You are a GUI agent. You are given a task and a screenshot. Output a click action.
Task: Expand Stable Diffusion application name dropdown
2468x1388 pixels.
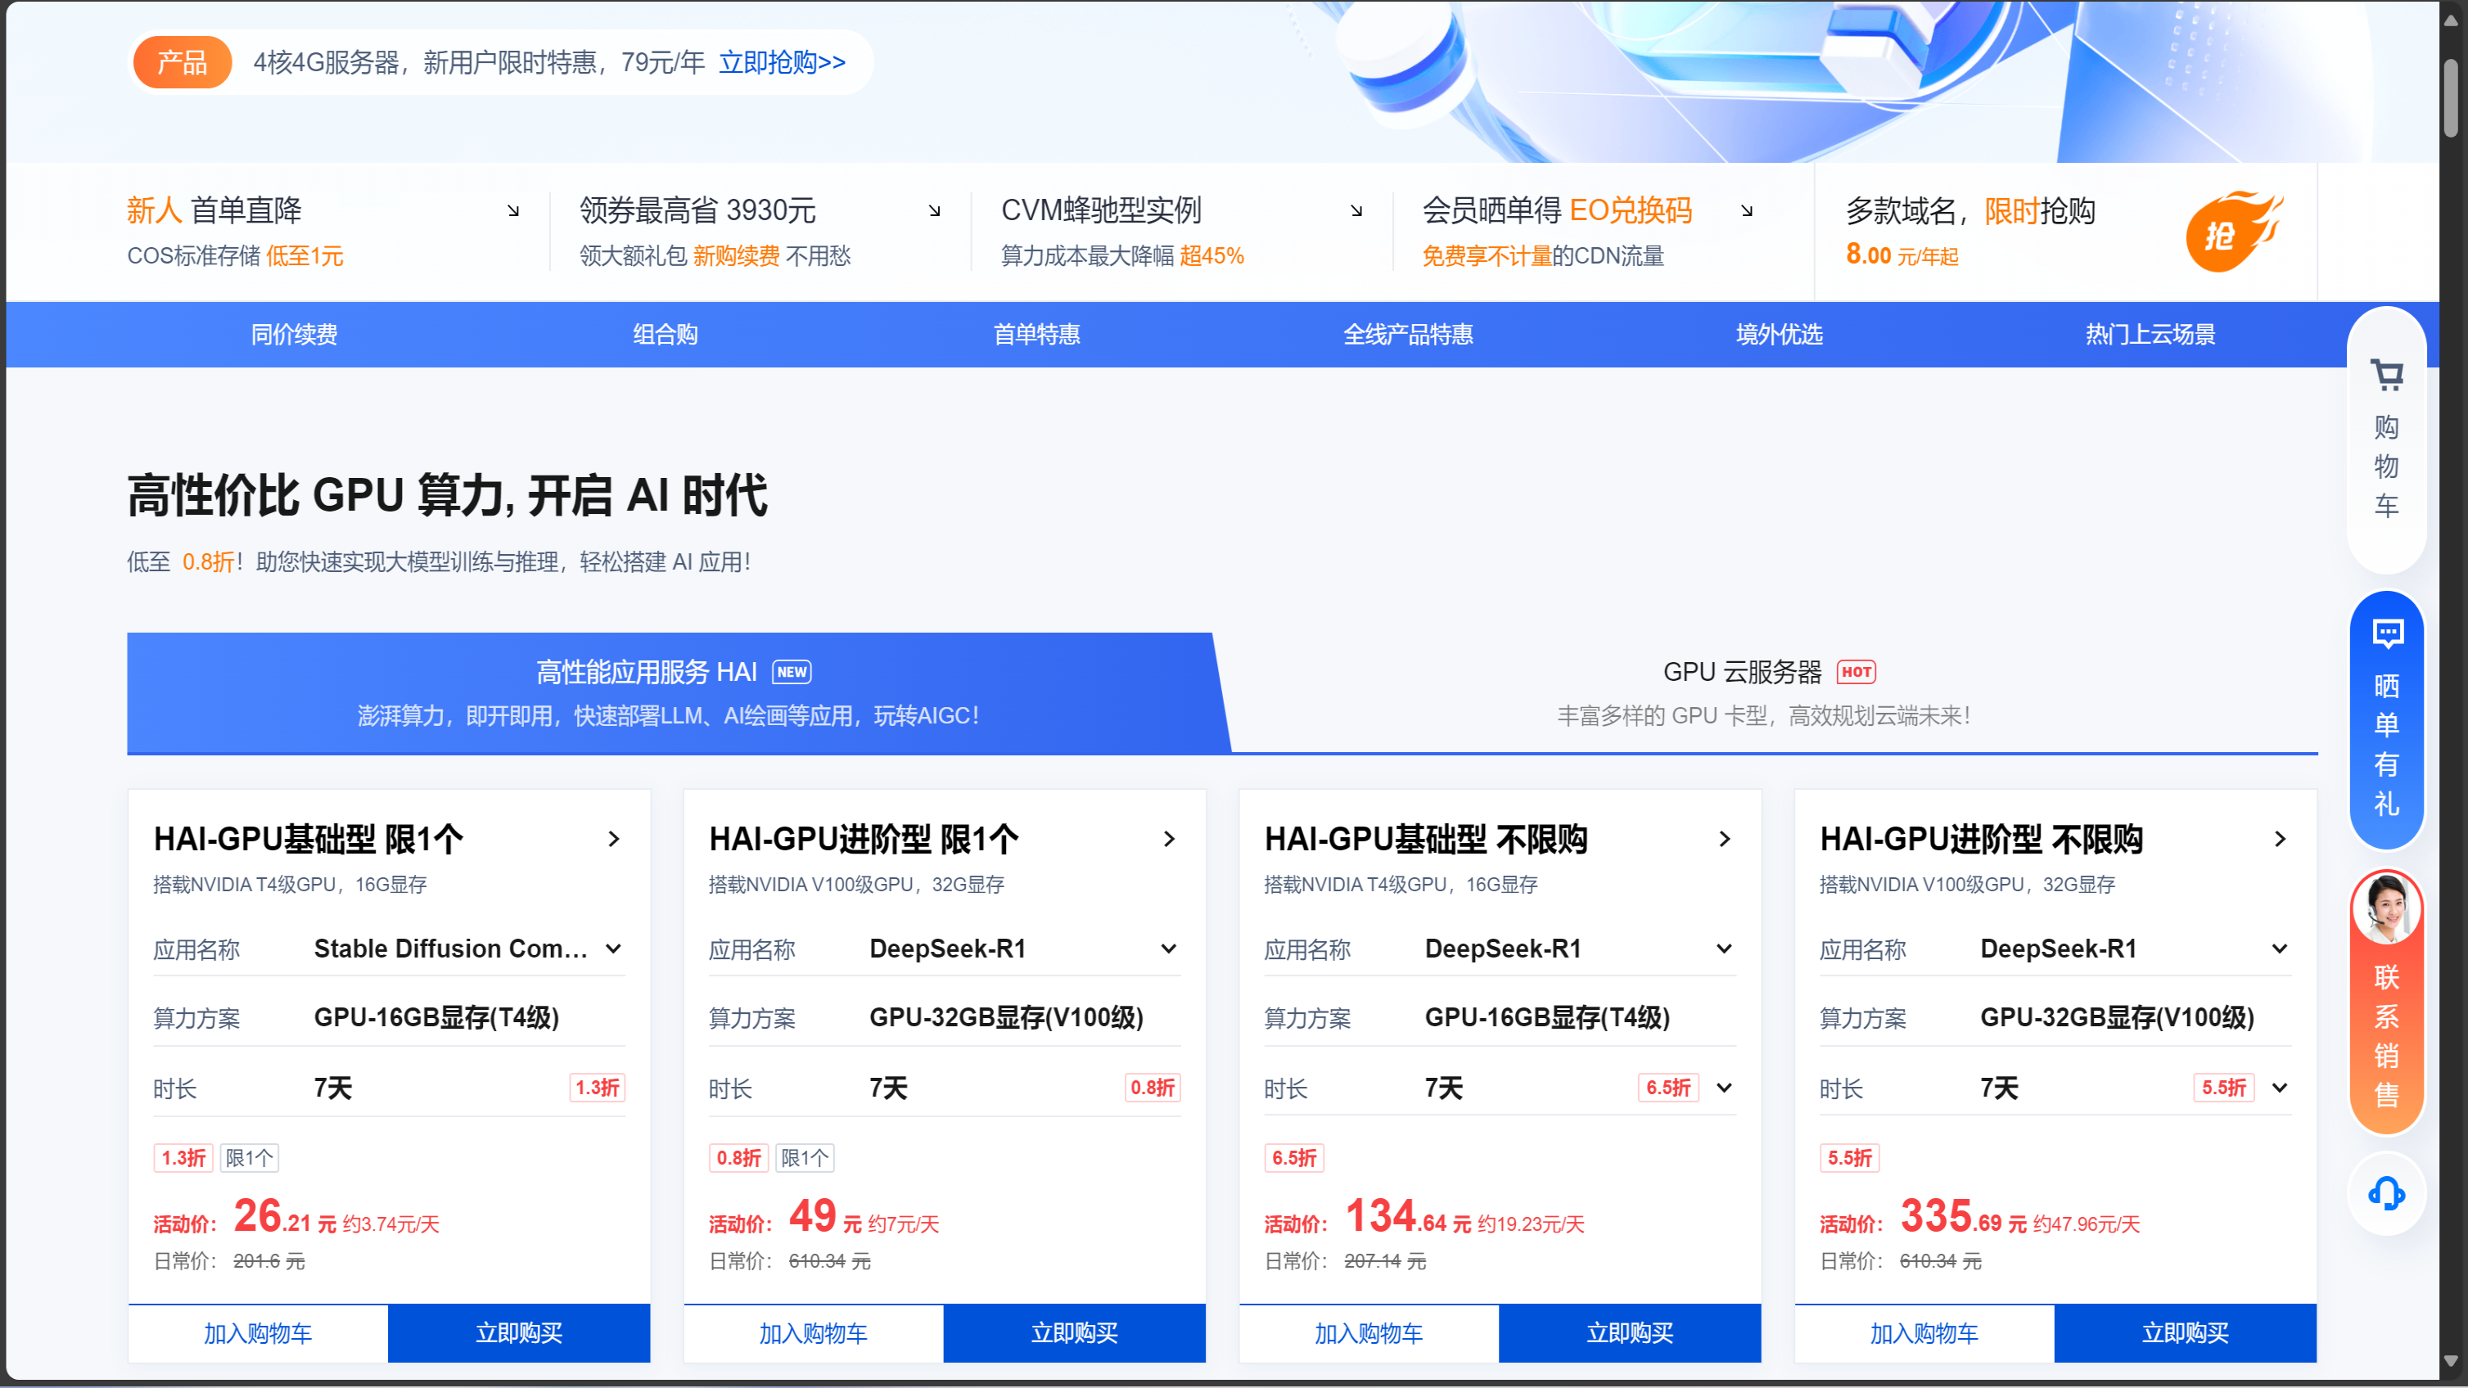point(614,949)
